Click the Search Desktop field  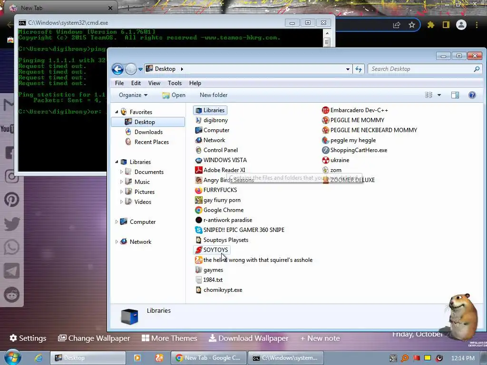click(425, 69)
